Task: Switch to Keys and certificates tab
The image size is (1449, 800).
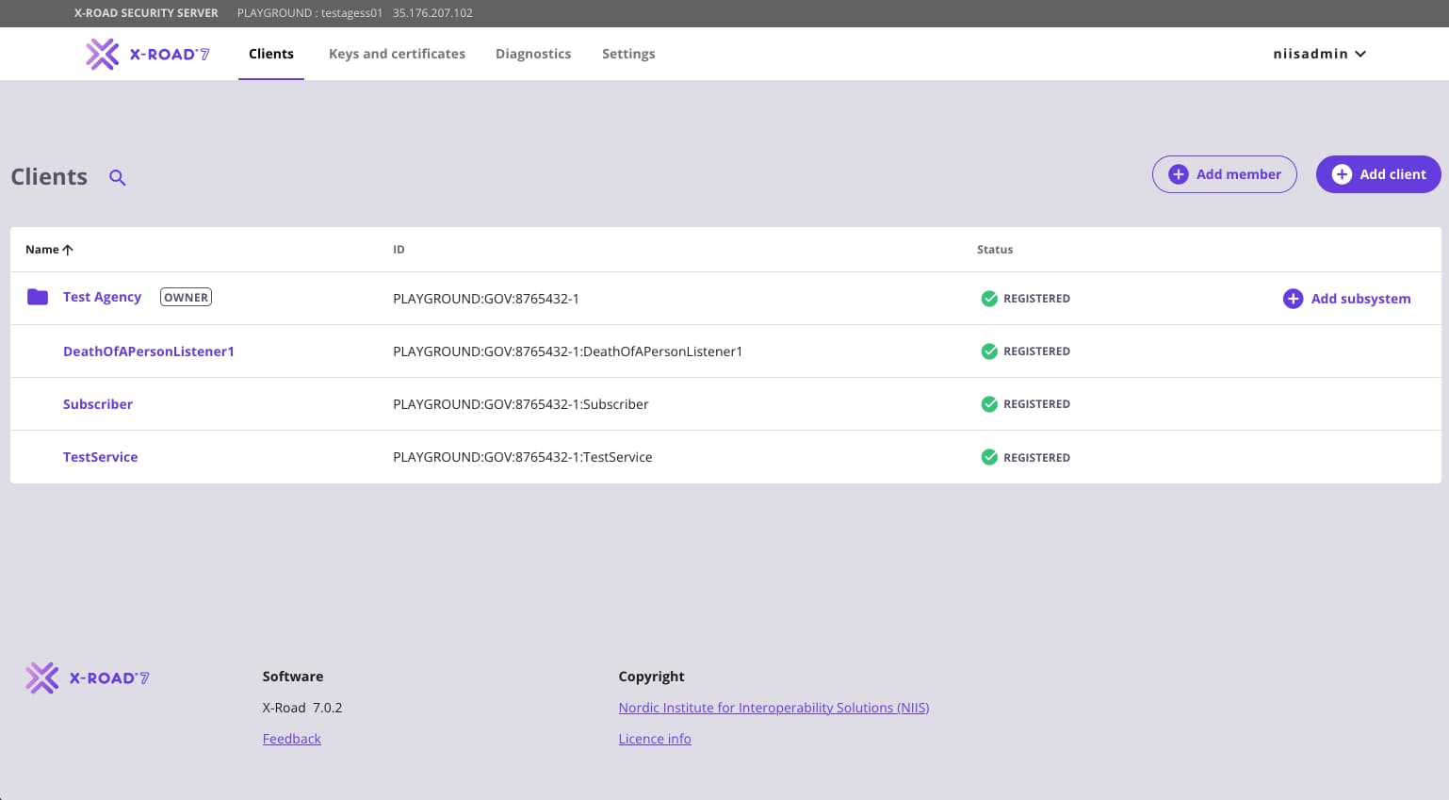Action: click(397, 54)
